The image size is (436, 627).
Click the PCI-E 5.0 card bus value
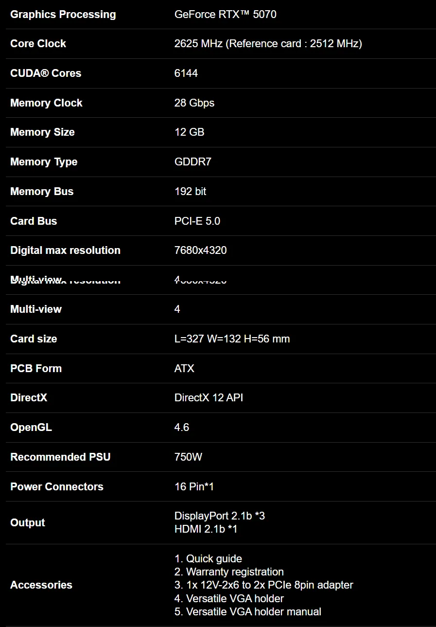tap(197, 221)
